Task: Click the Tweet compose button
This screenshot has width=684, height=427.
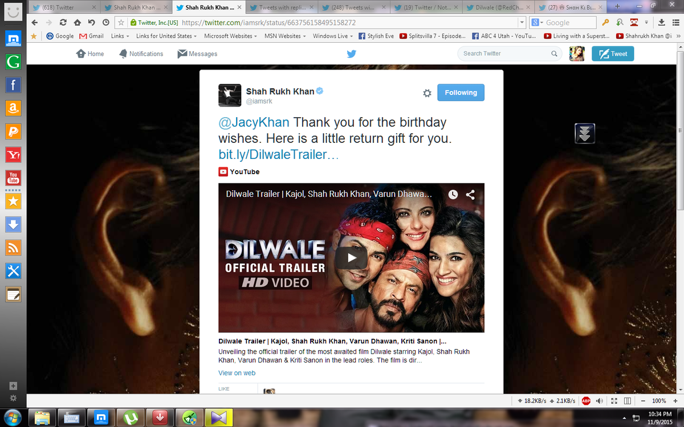Action: 613,54
